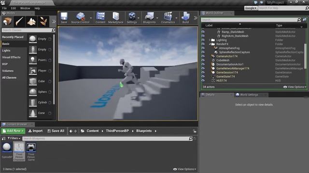
Task: Select the Volumes category
Action: (x=8, y=71)
